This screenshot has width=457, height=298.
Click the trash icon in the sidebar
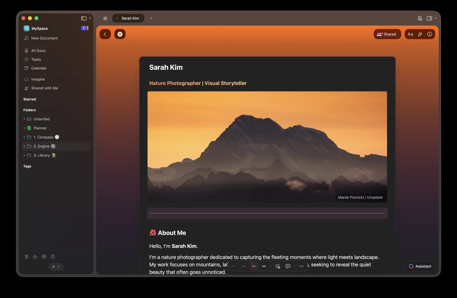[27, 256]
